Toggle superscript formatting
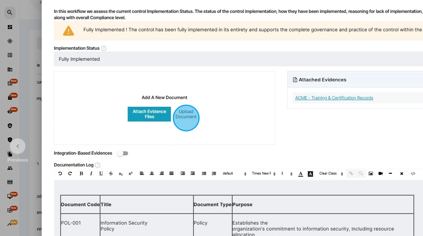Viewport: 423px width, 236px height. click(x=131, y=173)
